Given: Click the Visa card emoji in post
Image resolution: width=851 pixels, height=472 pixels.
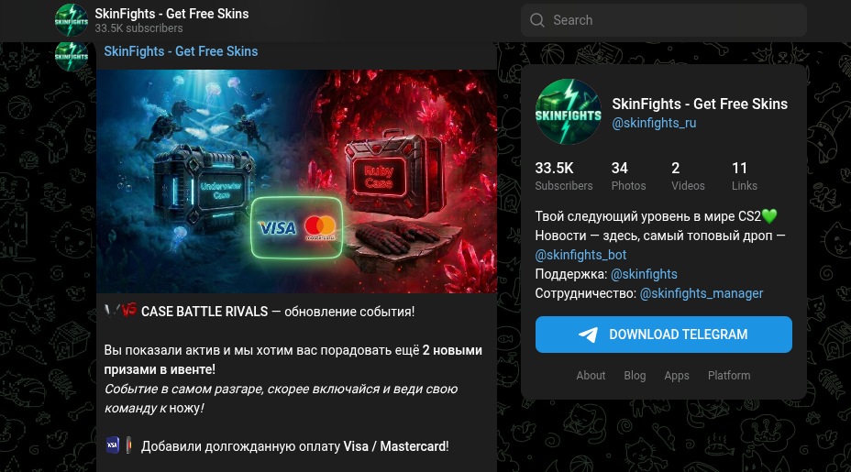Looking at the screenshot, I should [113, 445].
